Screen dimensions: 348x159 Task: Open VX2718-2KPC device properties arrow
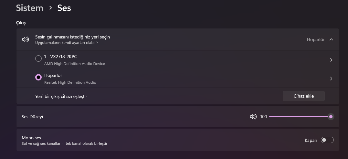[331, 60]
